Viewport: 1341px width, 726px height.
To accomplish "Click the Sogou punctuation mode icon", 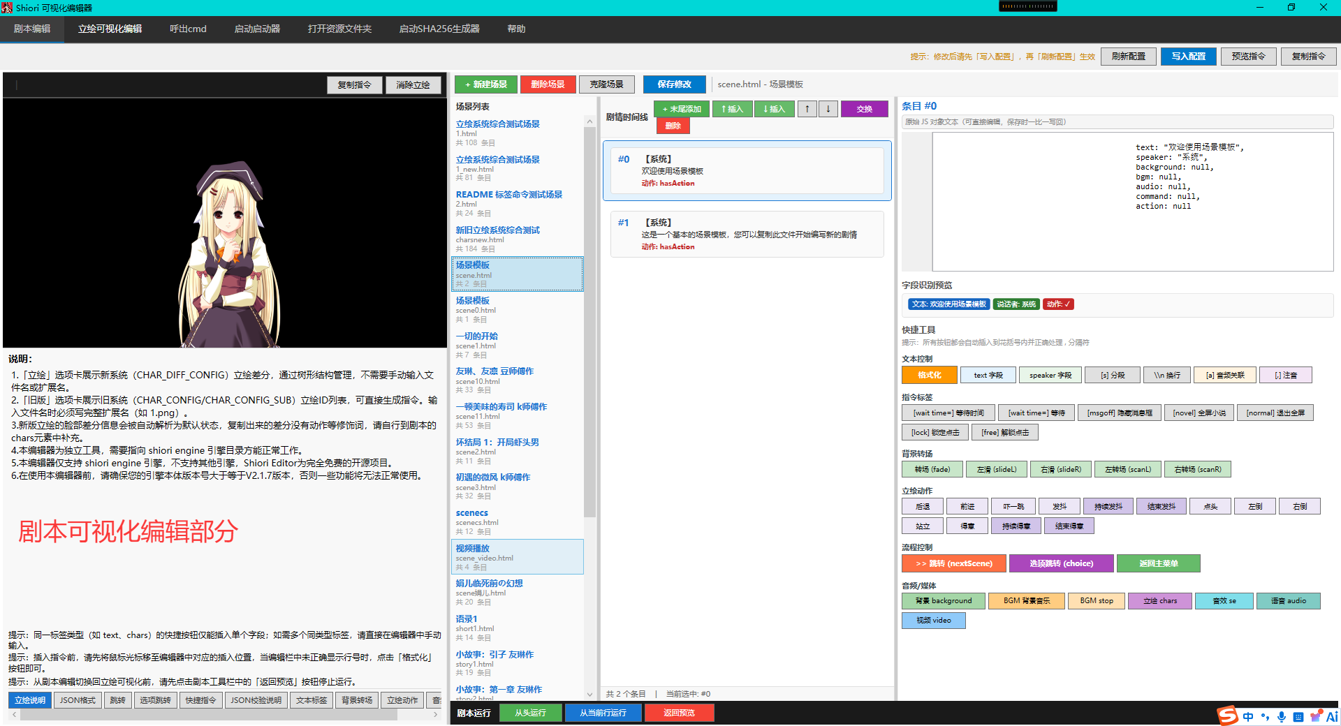I will coord(1265,717).
